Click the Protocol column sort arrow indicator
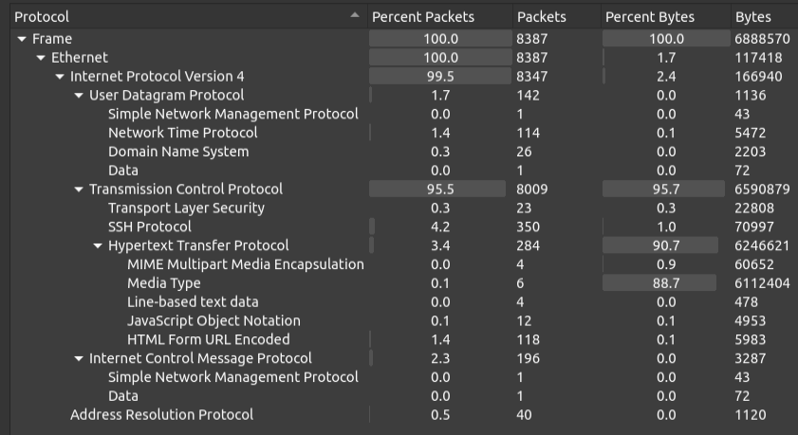Screen dimensions: 798x435 [355, 16]
